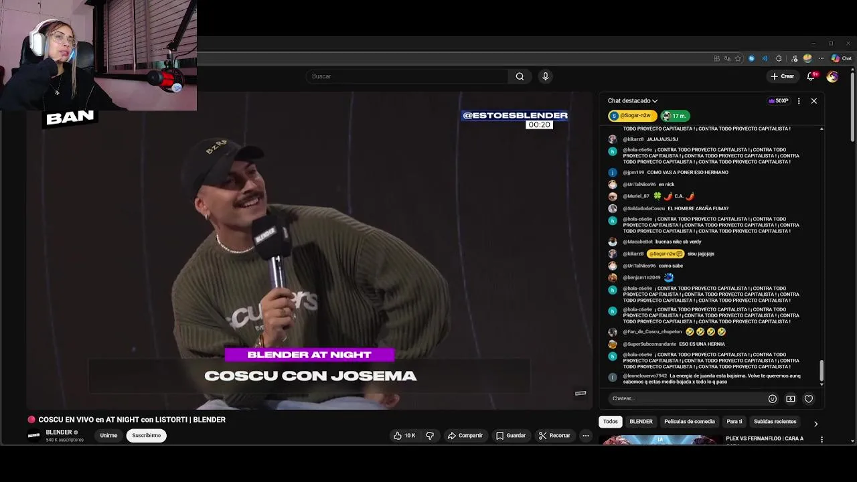Click username @leonelcuervo7942 in chat
Viewport: 857px width, 482px height.
[x=645, y=376]
